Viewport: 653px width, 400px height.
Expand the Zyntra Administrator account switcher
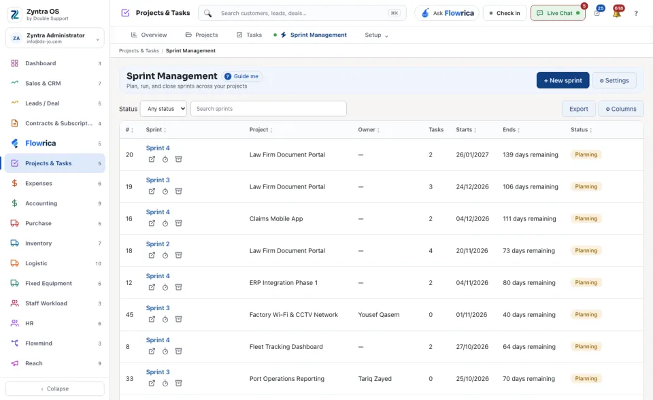55,38
